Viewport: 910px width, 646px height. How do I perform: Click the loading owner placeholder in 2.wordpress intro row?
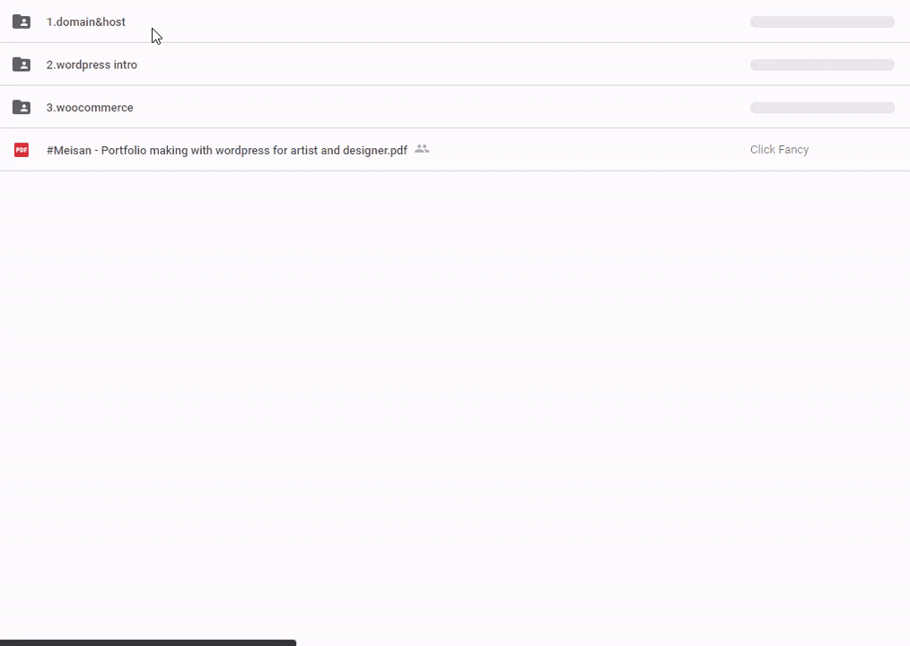[822, 65]
